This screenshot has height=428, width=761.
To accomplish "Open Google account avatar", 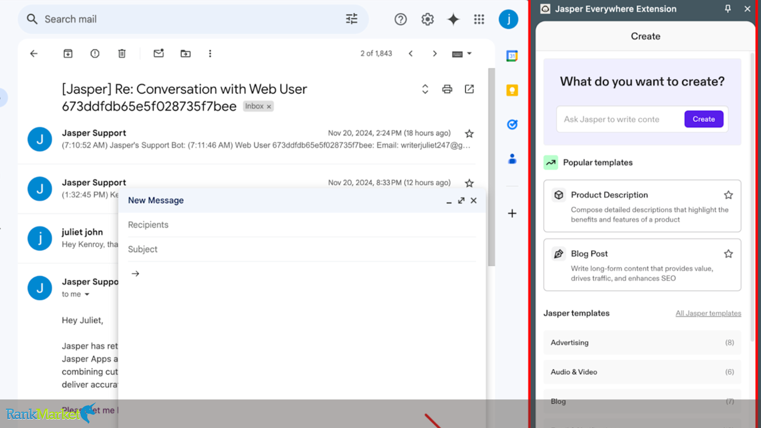I will point(508,19).
